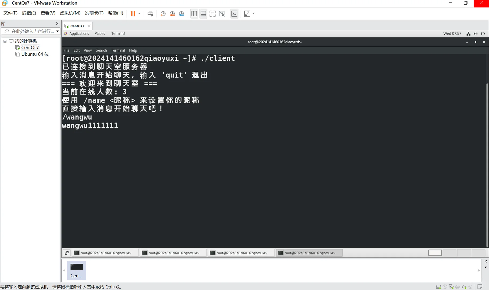The image size is (489, 290).
Task: Open the GNOME Places menu
Action: tap(100, 34)
